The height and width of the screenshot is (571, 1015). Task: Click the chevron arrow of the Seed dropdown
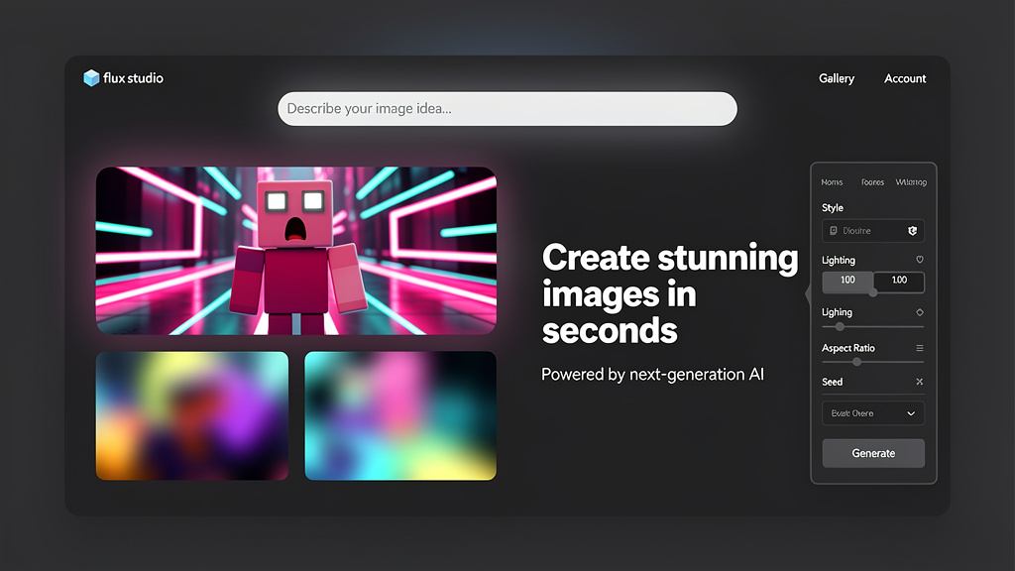click(911, 413)
